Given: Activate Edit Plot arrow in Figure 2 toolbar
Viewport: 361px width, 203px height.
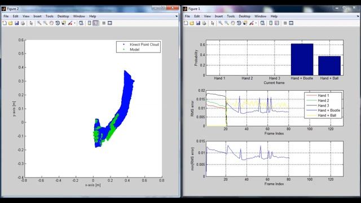Looking at the screenshot, I should tap(31, 23).
